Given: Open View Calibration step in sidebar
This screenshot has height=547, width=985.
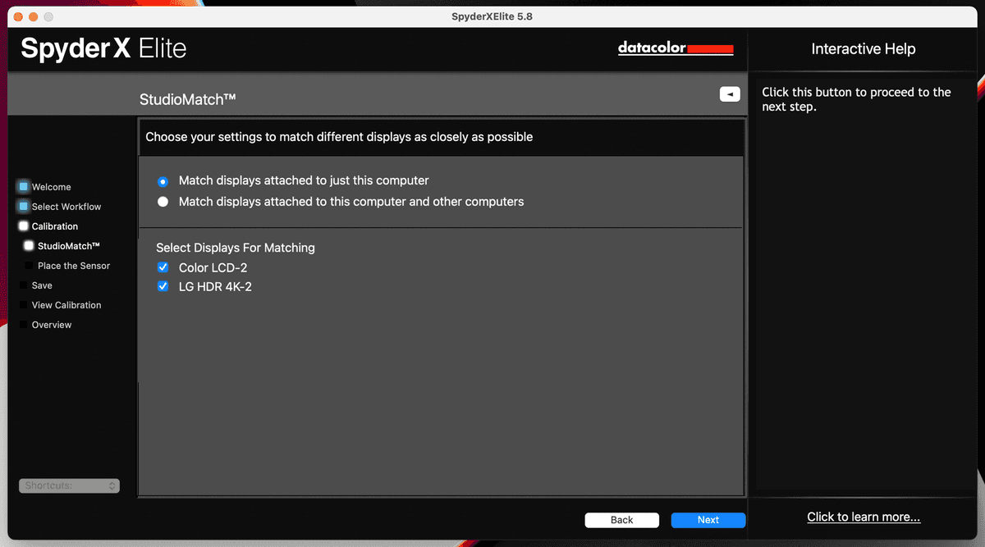Looking at the screenshot, I should (66, 305).
